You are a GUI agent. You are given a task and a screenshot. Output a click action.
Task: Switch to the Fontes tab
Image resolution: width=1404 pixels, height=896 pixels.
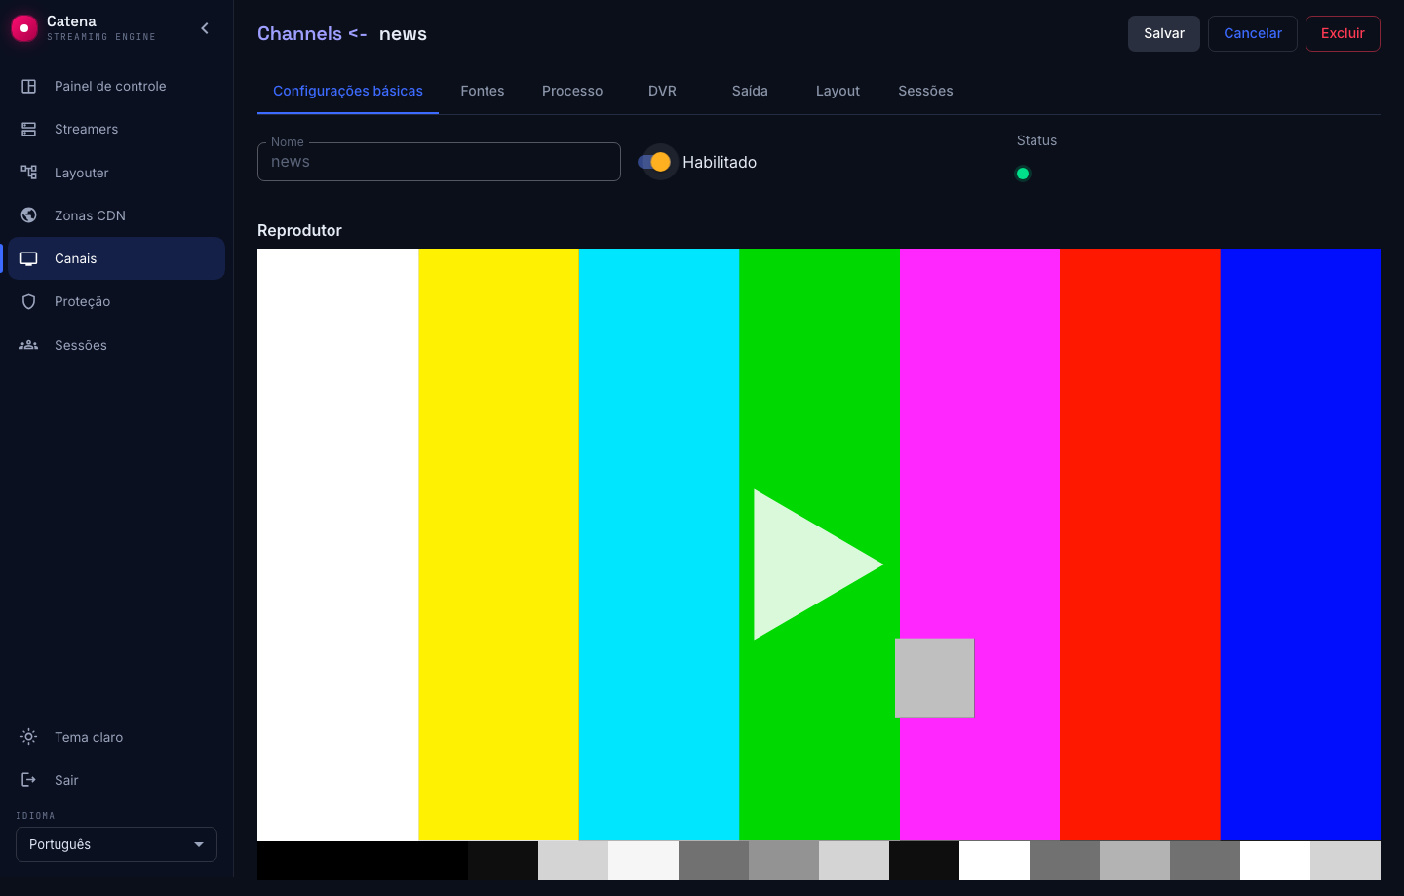pos(483,91)
